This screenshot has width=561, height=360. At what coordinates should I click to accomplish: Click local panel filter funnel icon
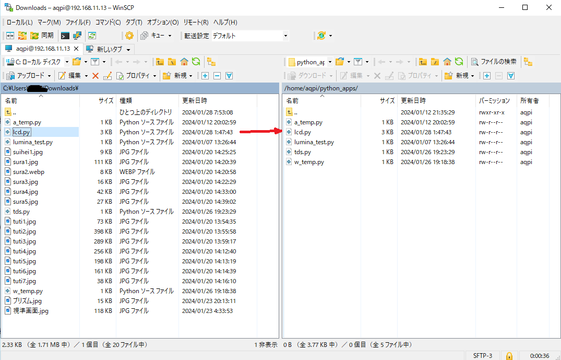(95, 62)
